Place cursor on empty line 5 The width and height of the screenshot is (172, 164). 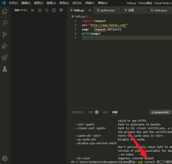pos(127,38)
